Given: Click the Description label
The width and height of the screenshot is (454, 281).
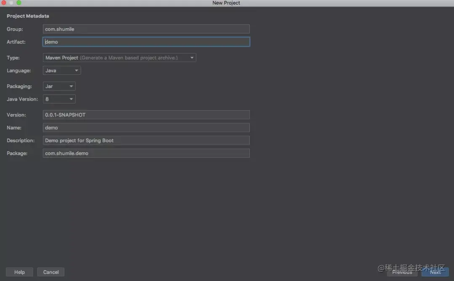Looking at the screenshot, I should point(21,140).
